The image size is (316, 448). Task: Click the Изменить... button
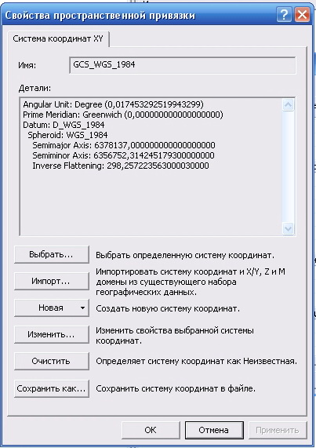point(52,334)
